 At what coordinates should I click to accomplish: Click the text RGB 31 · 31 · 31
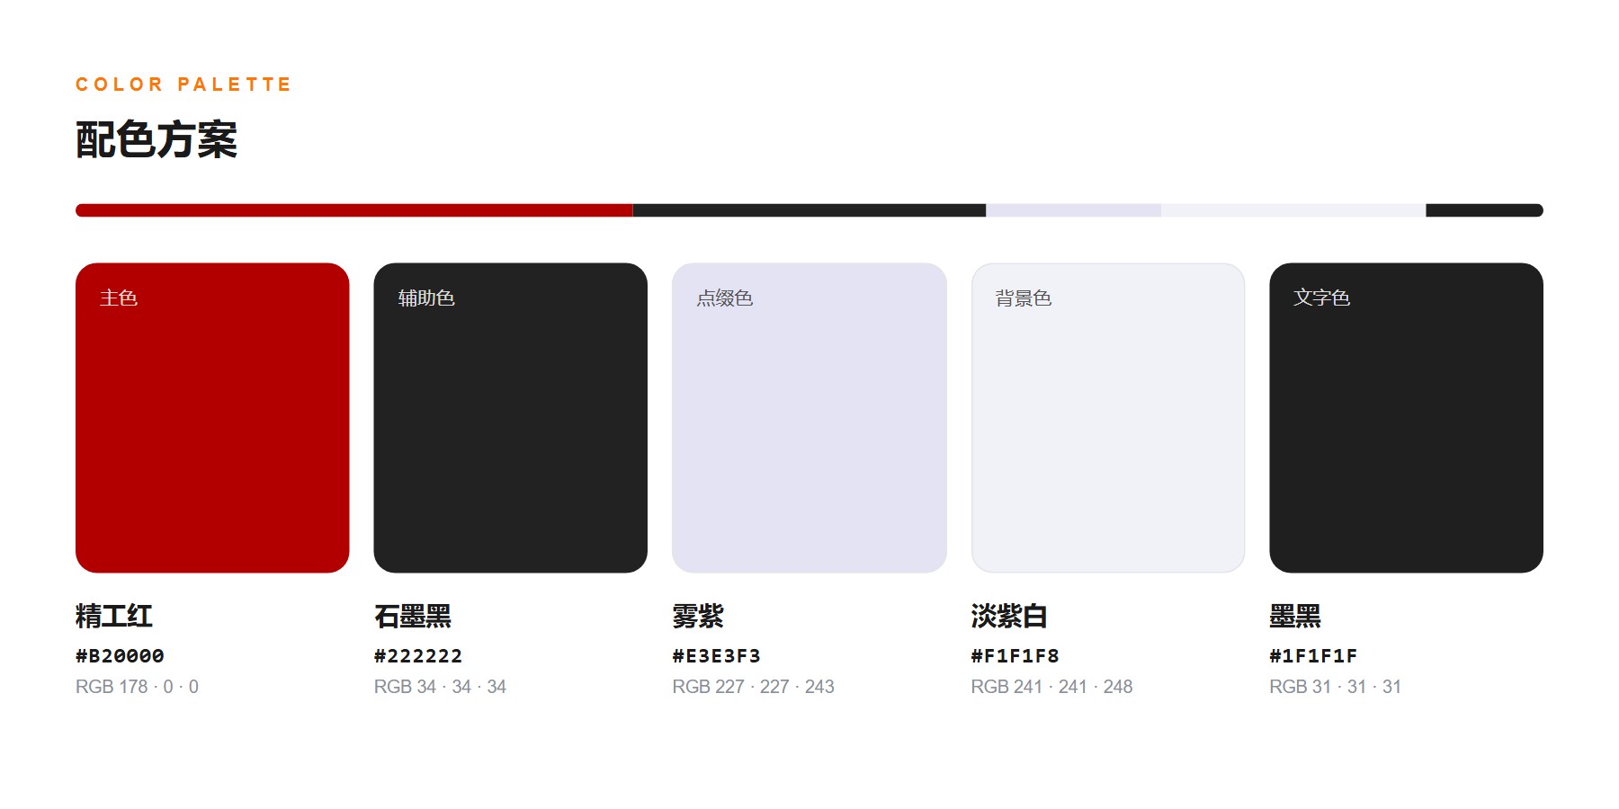tap(1336, 687)
